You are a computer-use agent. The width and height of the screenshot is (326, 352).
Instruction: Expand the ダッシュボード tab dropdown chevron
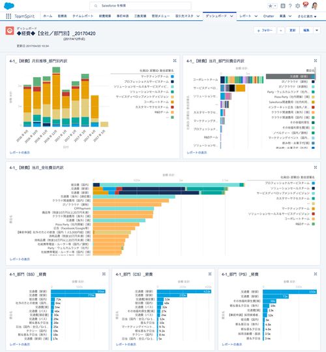231,16
